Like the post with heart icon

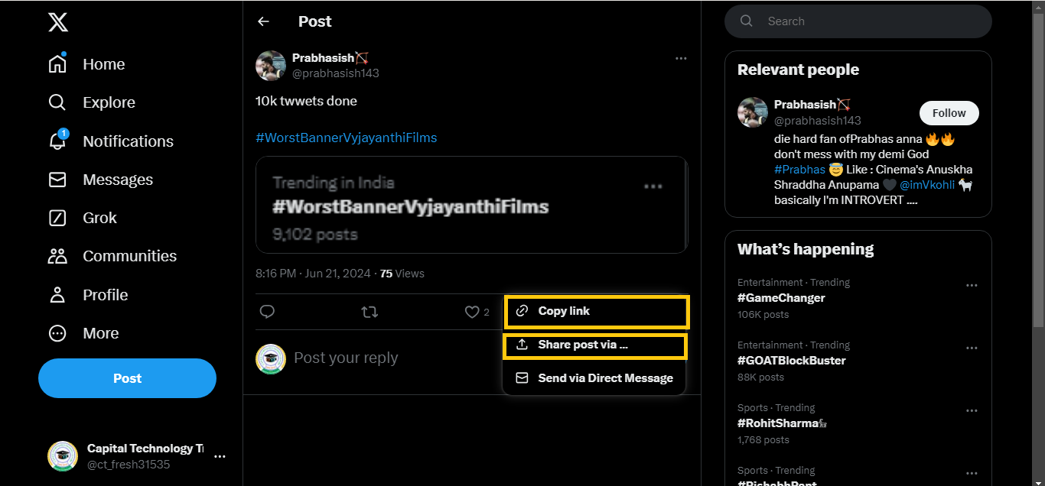pos(472,312)
